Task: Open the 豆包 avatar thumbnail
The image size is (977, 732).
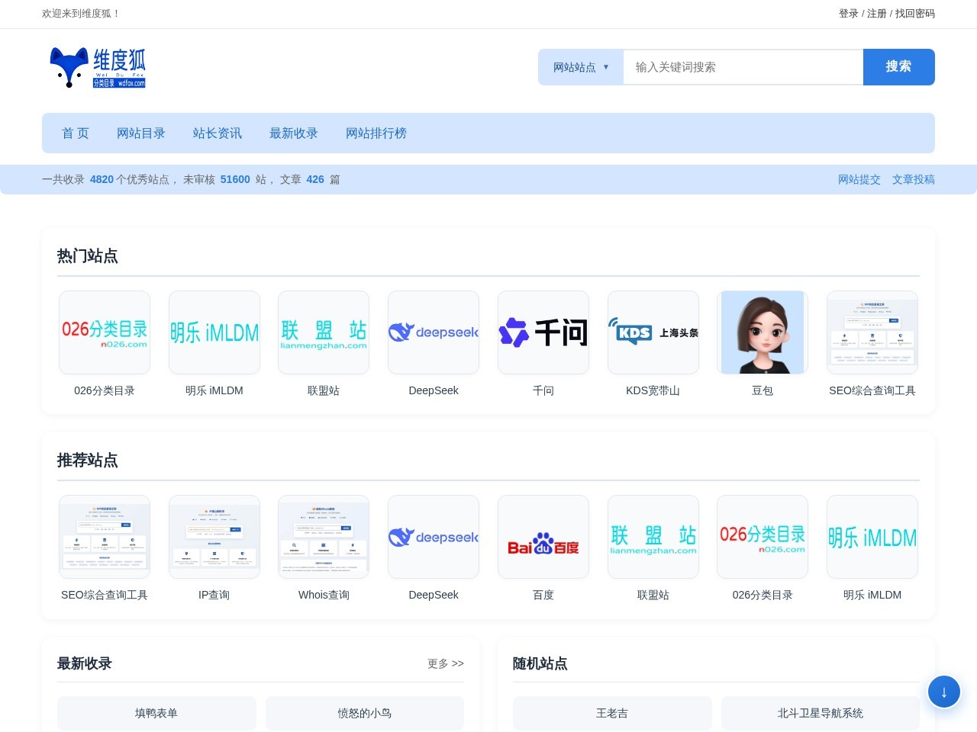Action: pyautogui.click(x=763, y=332)
